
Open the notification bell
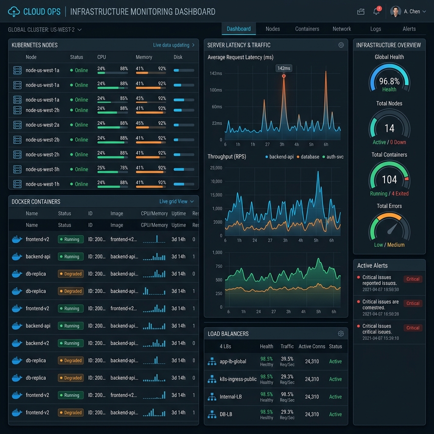pyautogui.click(x=376, y=11)
